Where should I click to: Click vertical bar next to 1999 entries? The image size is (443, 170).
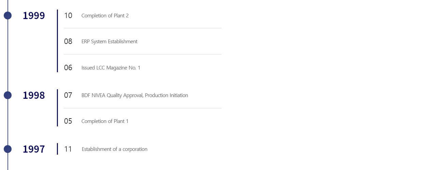[58, 41]
